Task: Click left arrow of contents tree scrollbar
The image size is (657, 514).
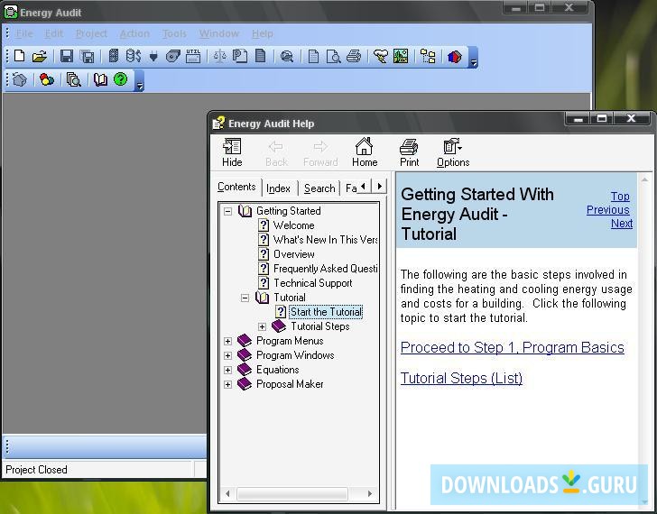Action: (227, 494)
